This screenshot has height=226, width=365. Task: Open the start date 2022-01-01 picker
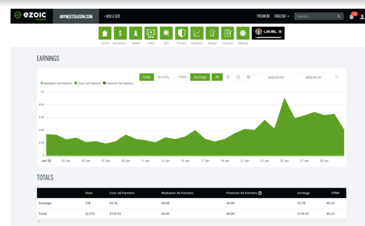pyautogui.click(x=276, y=77)
